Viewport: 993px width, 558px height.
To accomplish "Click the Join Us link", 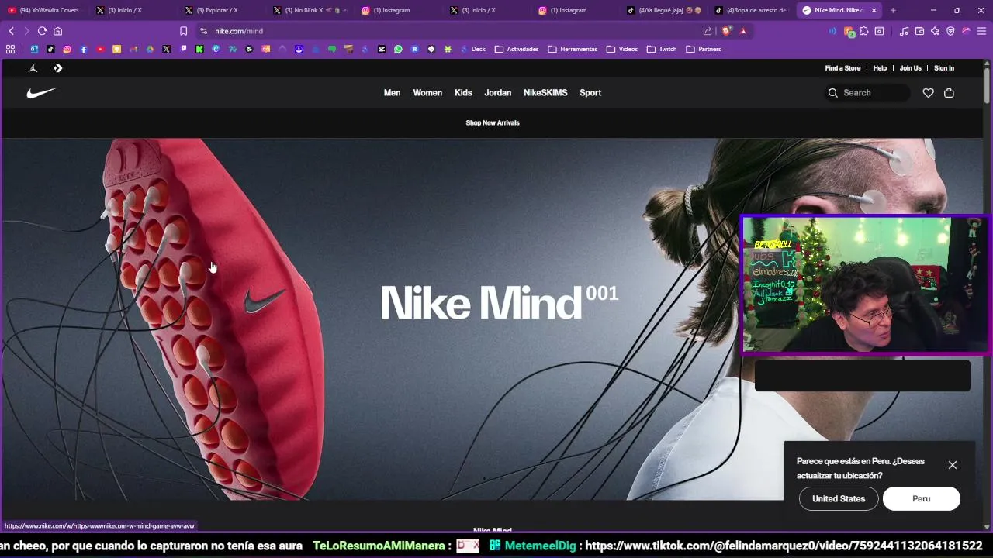I will pyautogui.click(x=911, y=68).
